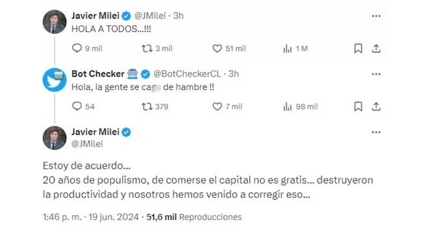
Task: Like the first tweet with 51 mil likes
Action: coord(229,49)
